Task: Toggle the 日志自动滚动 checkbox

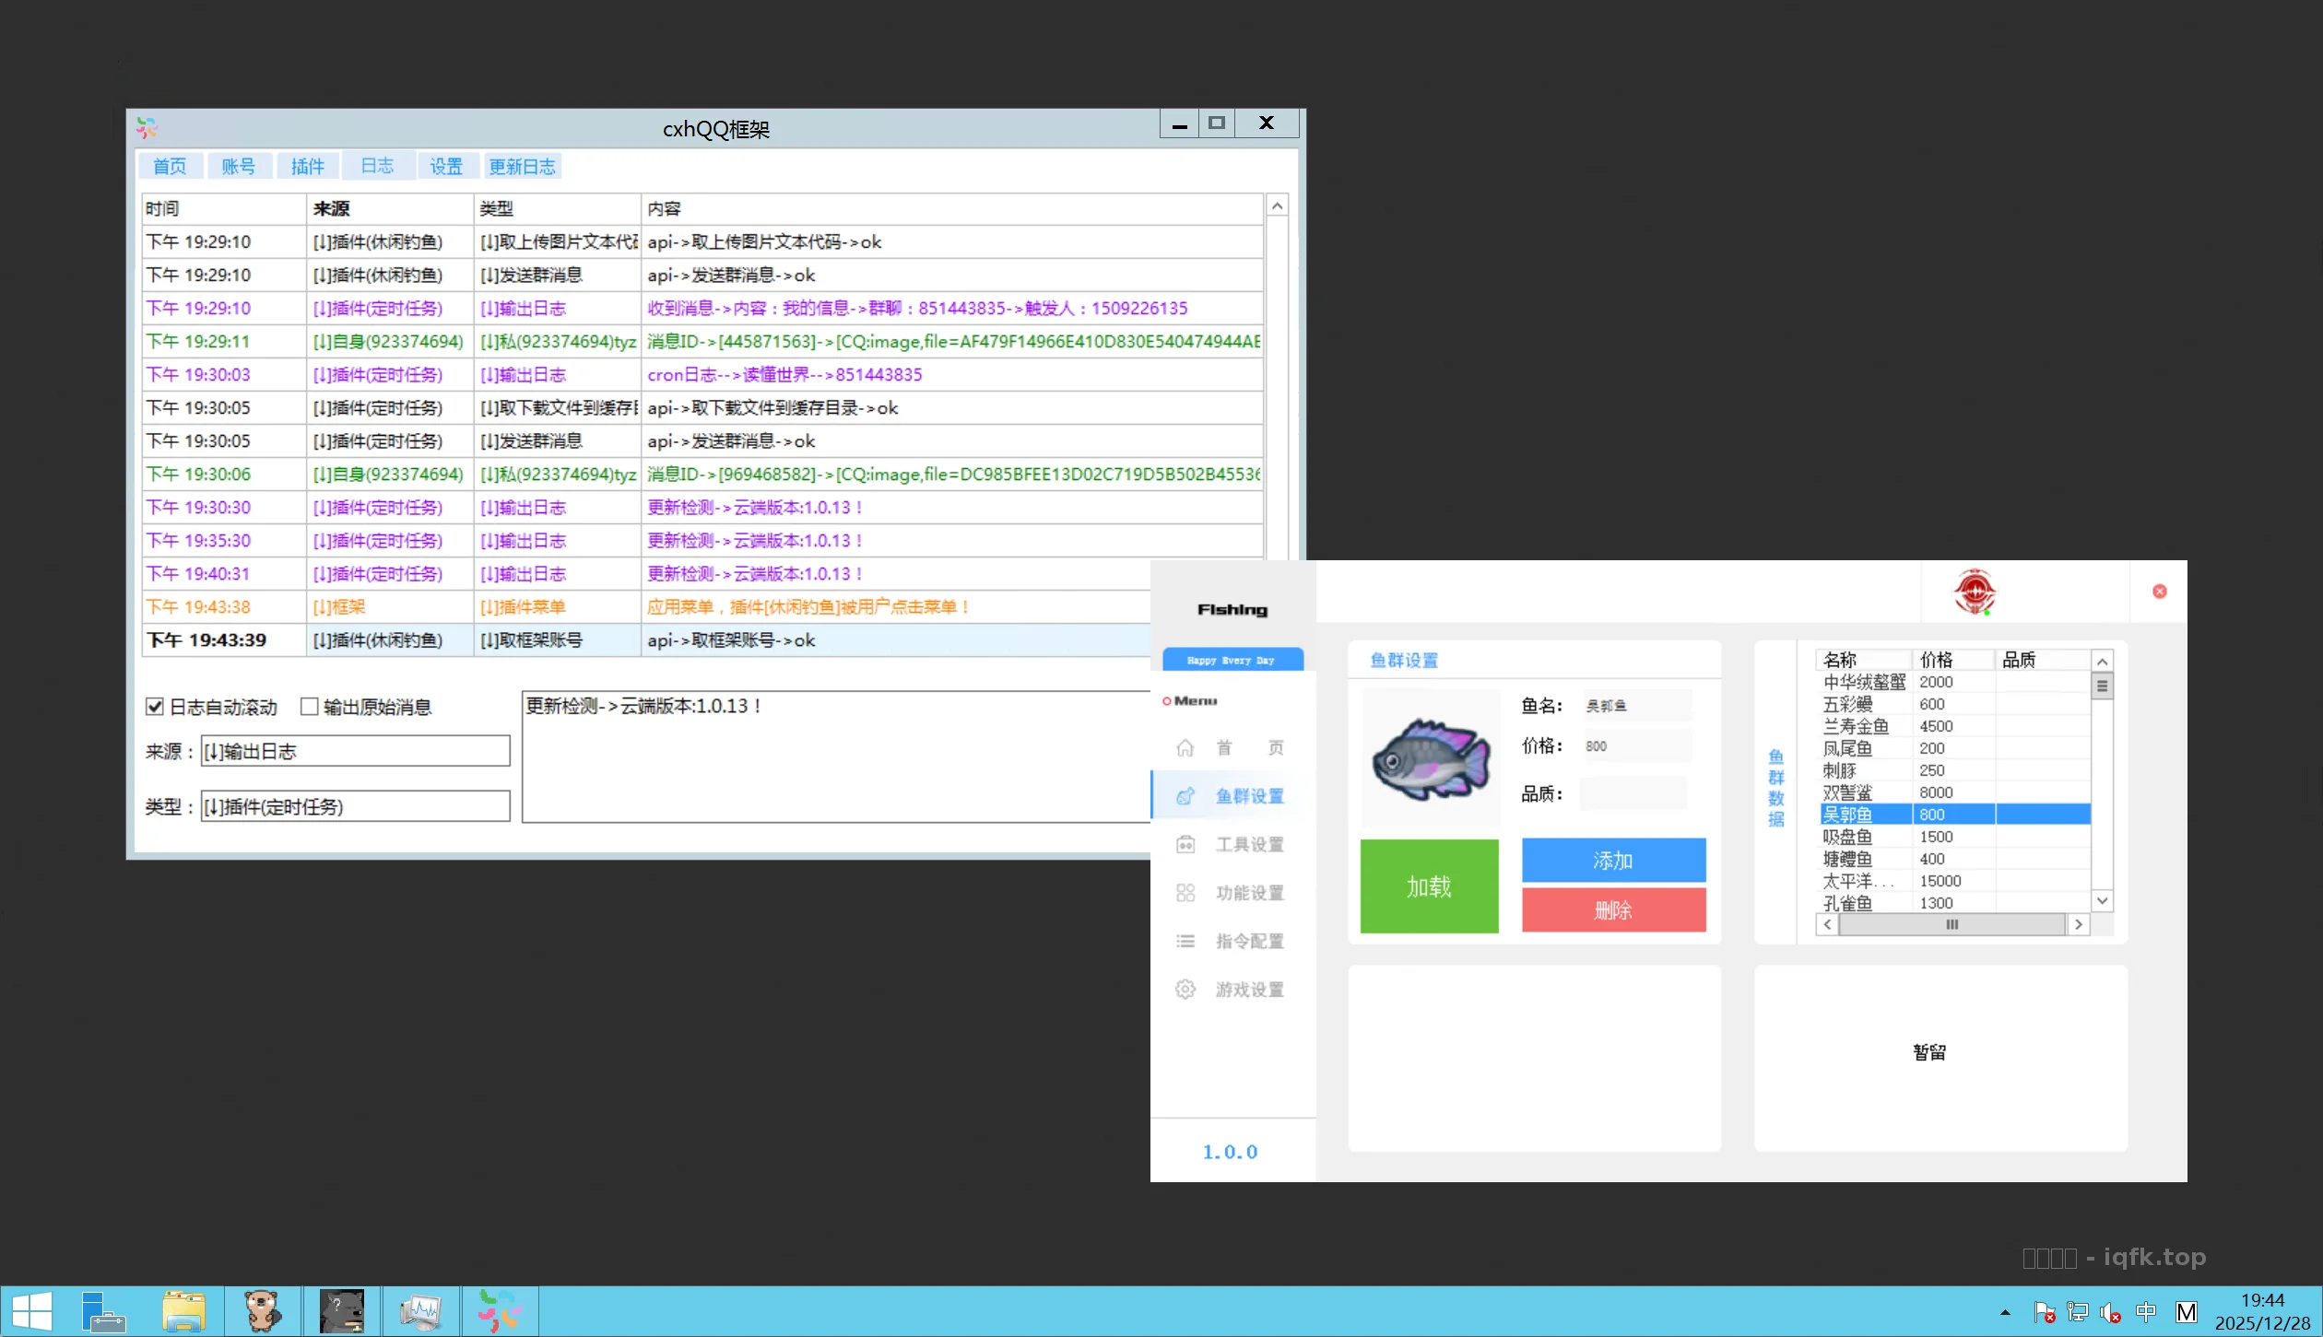Action: [155, 707]
